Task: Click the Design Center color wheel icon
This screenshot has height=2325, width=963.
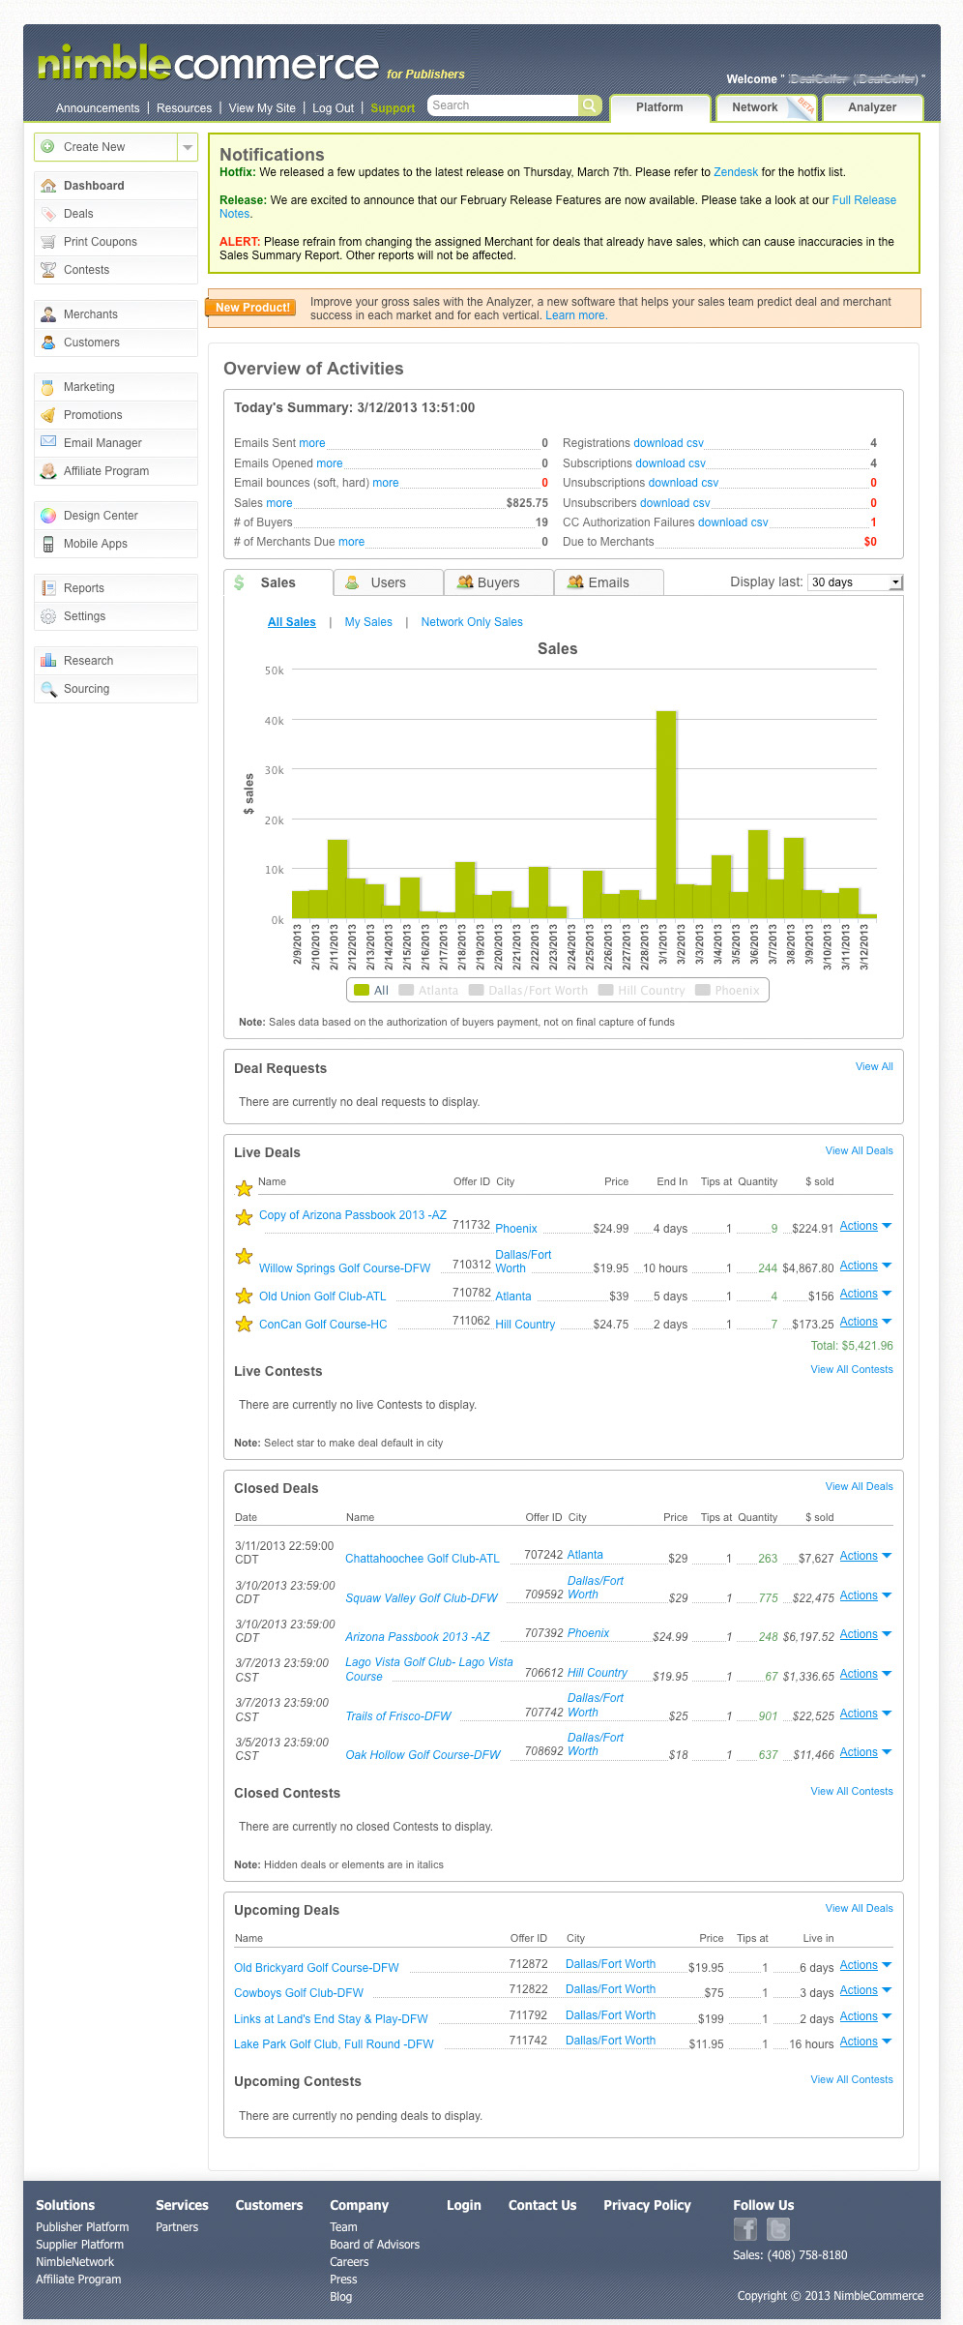Action: pos(48,516)
